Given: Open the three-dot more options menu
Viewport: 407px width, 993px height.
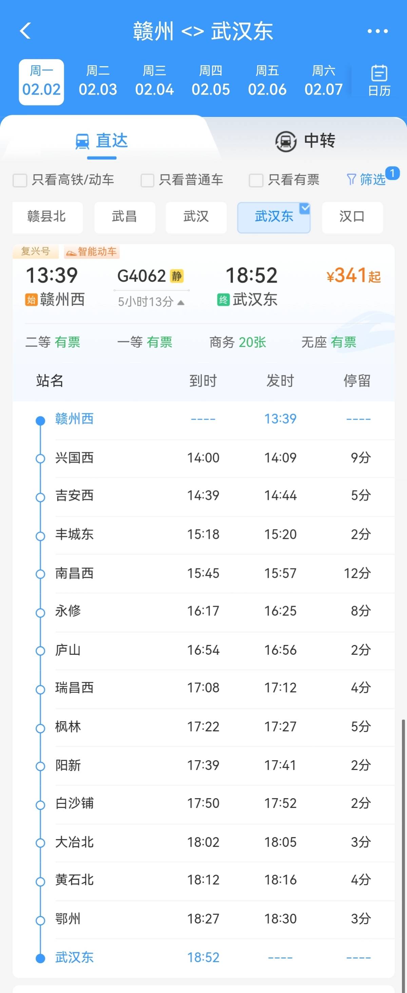Looking at the screenshot, I should 377,31.
